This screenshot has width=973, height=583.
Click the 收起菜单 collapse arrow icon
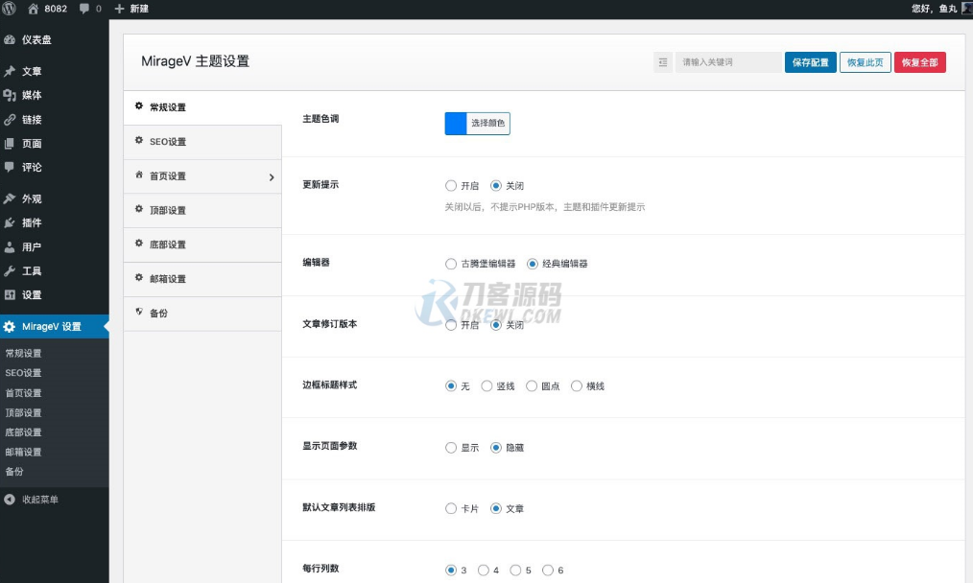(x=10, y=500)
